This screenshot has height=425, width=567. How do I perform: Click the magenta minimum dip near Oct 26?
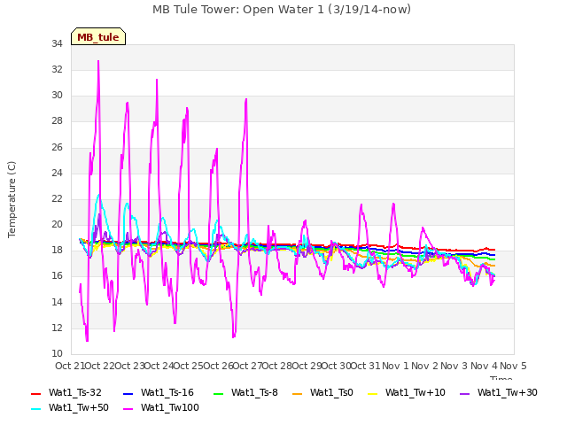[234, 336]
